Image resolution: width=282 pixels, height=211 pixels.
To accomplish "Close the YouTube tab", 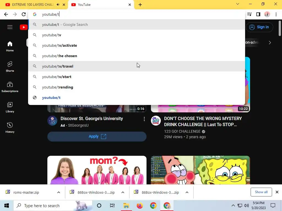I will pos(130,5).
